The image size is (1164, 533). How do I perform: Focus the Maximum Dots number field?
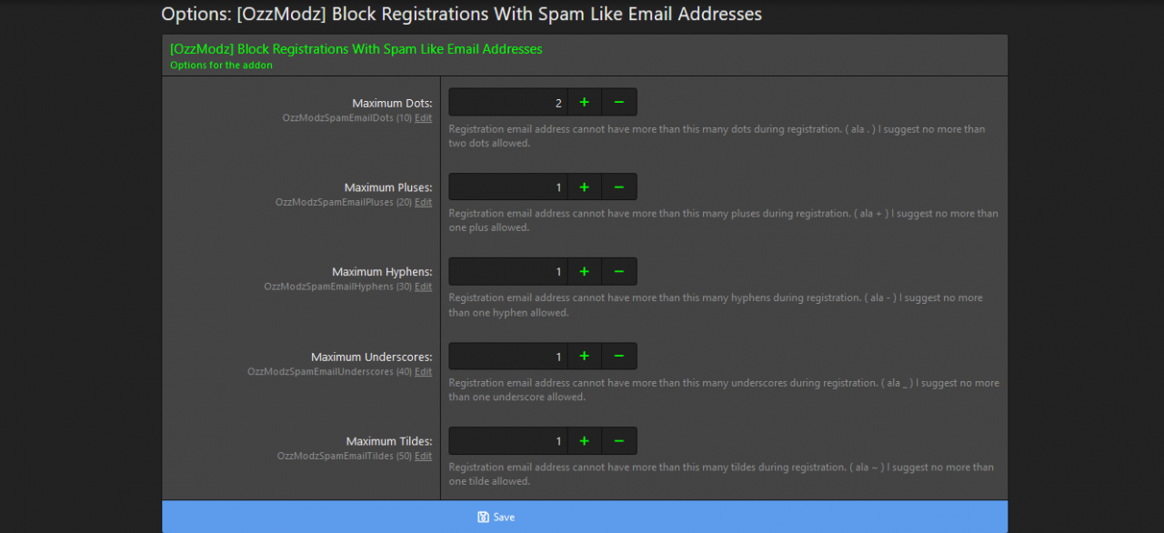tap(508, 102)
